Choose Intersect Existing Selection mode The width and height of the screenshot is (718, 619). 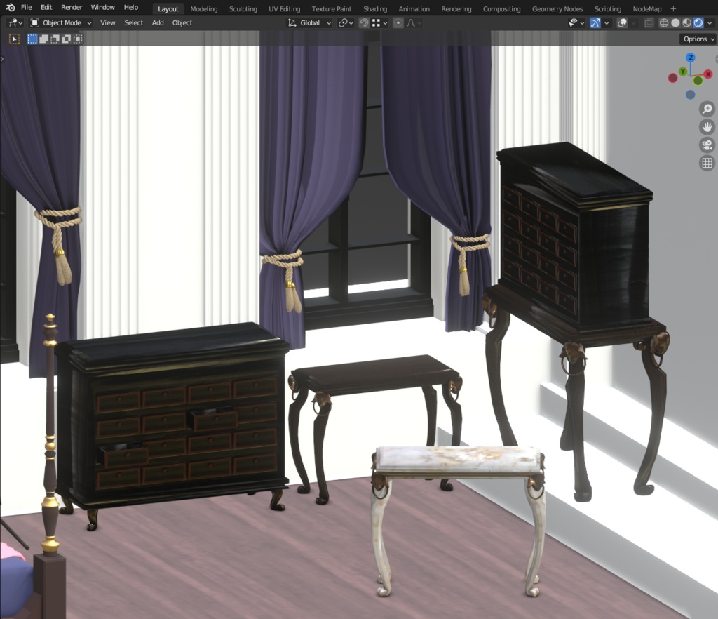pyautogui.click(x=78, y=39)
